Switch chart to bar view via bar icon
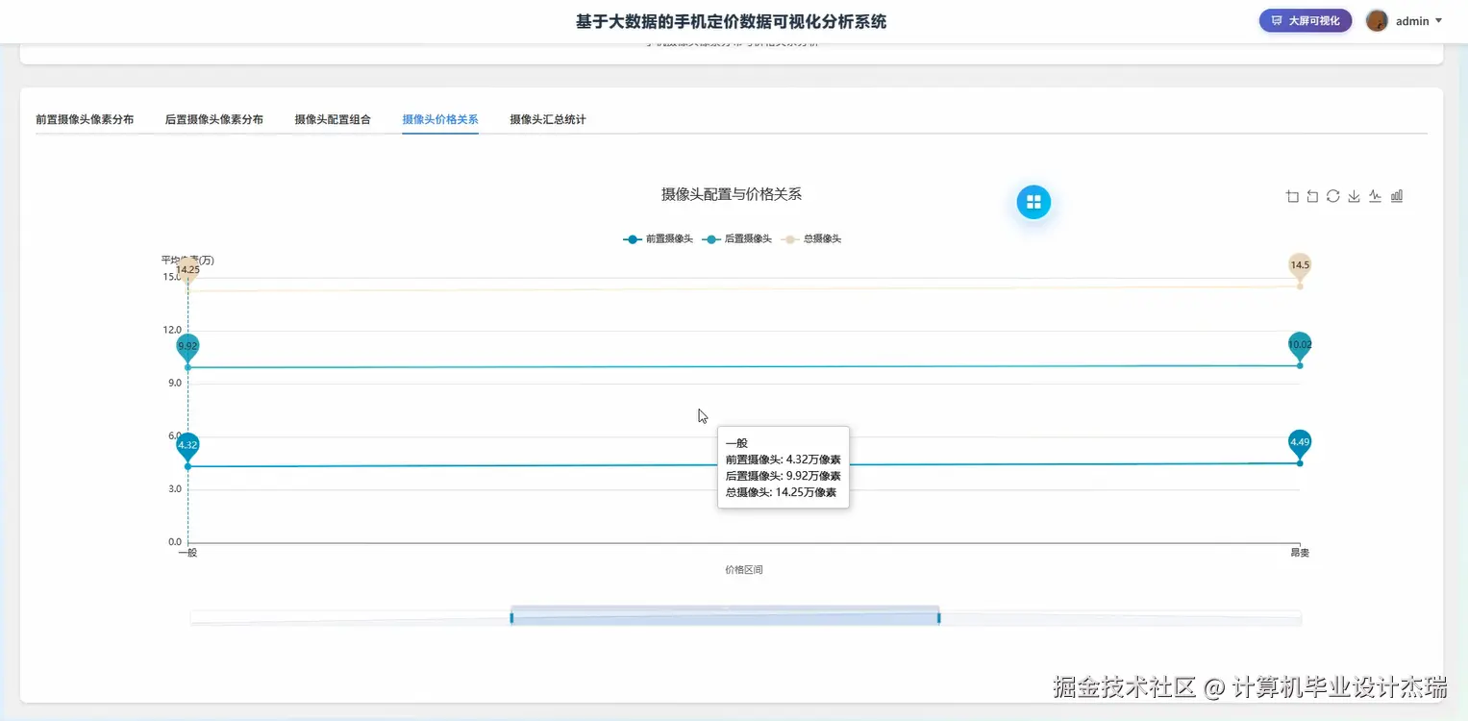Image resolution: width=1468 pixels, height=721 pixels. pyautogui.click(x=1396, y=196)
